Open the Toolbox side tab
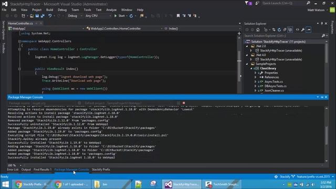This screenshot has height=189, width=336. pyautogui.click(x=3, y=48)
